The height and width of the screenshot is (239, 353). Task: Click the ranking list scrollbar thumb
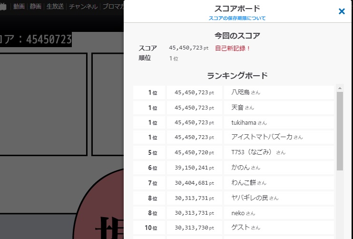point(340,131)
